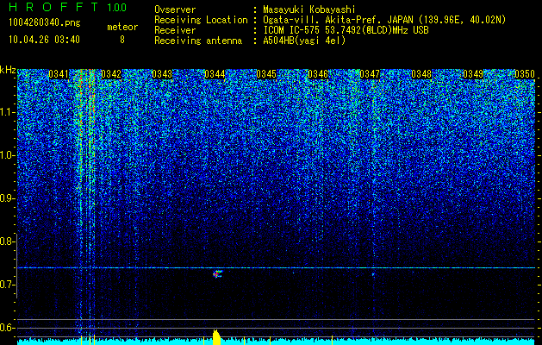The width and height of the screenshot is (542, 345).
Task: Click the 0.6 frequency axis label
Action: pos(8,328)
